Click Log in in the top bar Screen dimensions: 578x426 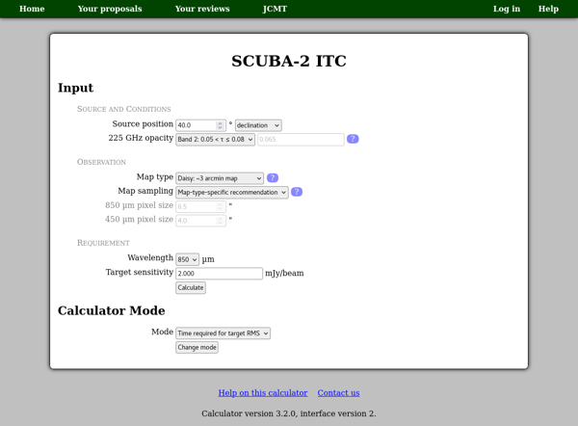pyautogui.click(x=507, y=9)
